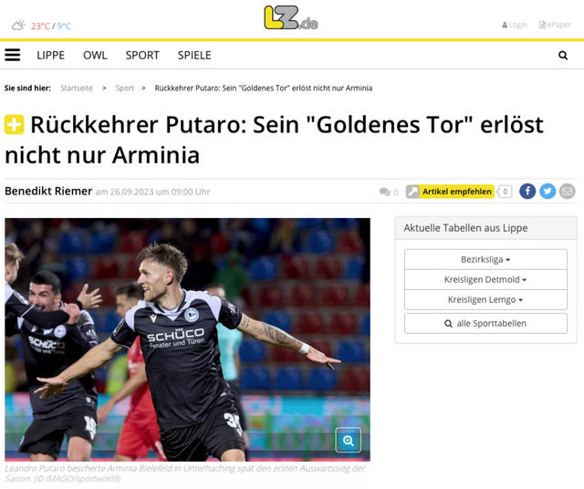
Task: Expand the Kreisligen Lemgo dropdown
Action: pyautogui.click(x=485, y=299)
